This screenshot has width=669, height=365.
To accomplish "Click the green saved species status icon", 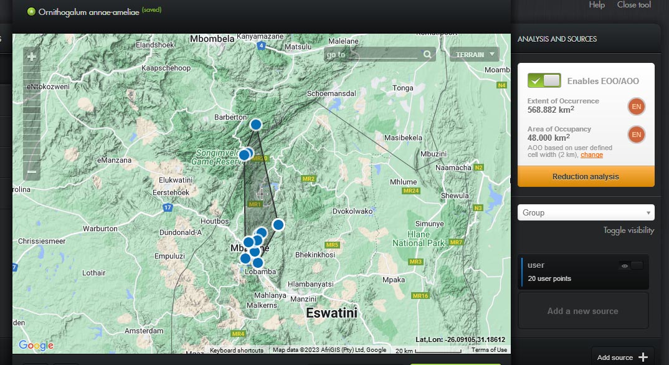I will [31, 11].
